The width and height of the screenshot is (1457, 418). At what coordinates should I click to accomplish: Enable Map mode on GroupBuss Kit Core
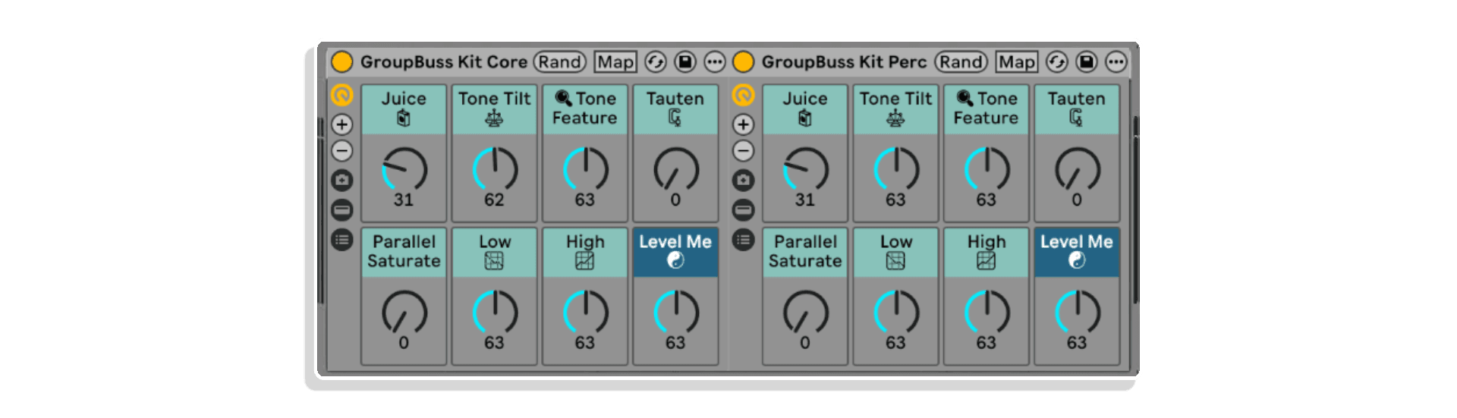coord(615,61)
